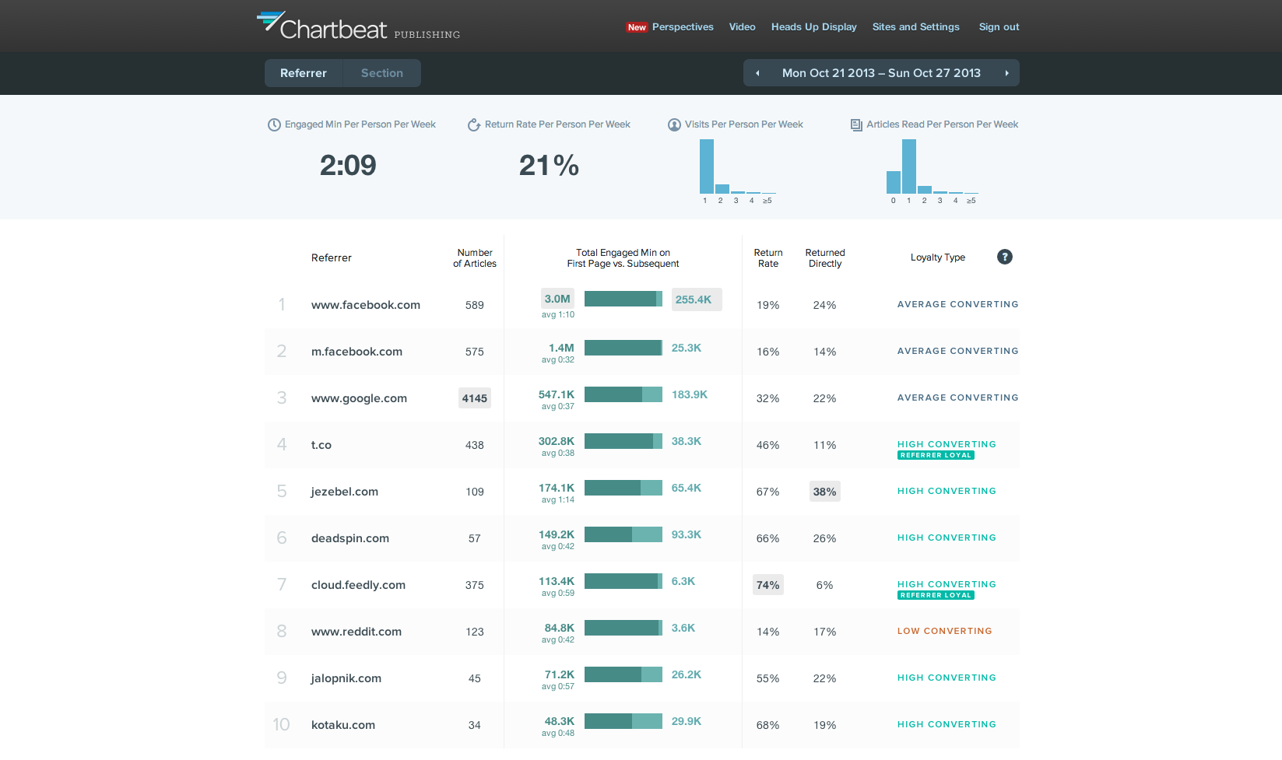This screenshot has width=1282, height=760.
Task: Click the previous week arrow in date selector
Action: 757,72
